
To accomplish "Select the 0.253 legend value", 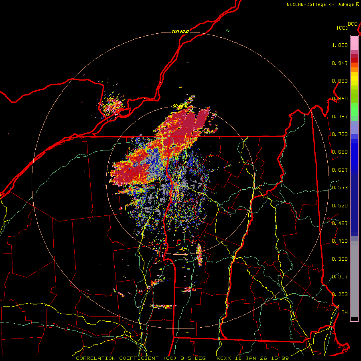I will pyautogui.click(x=340, y=294).
